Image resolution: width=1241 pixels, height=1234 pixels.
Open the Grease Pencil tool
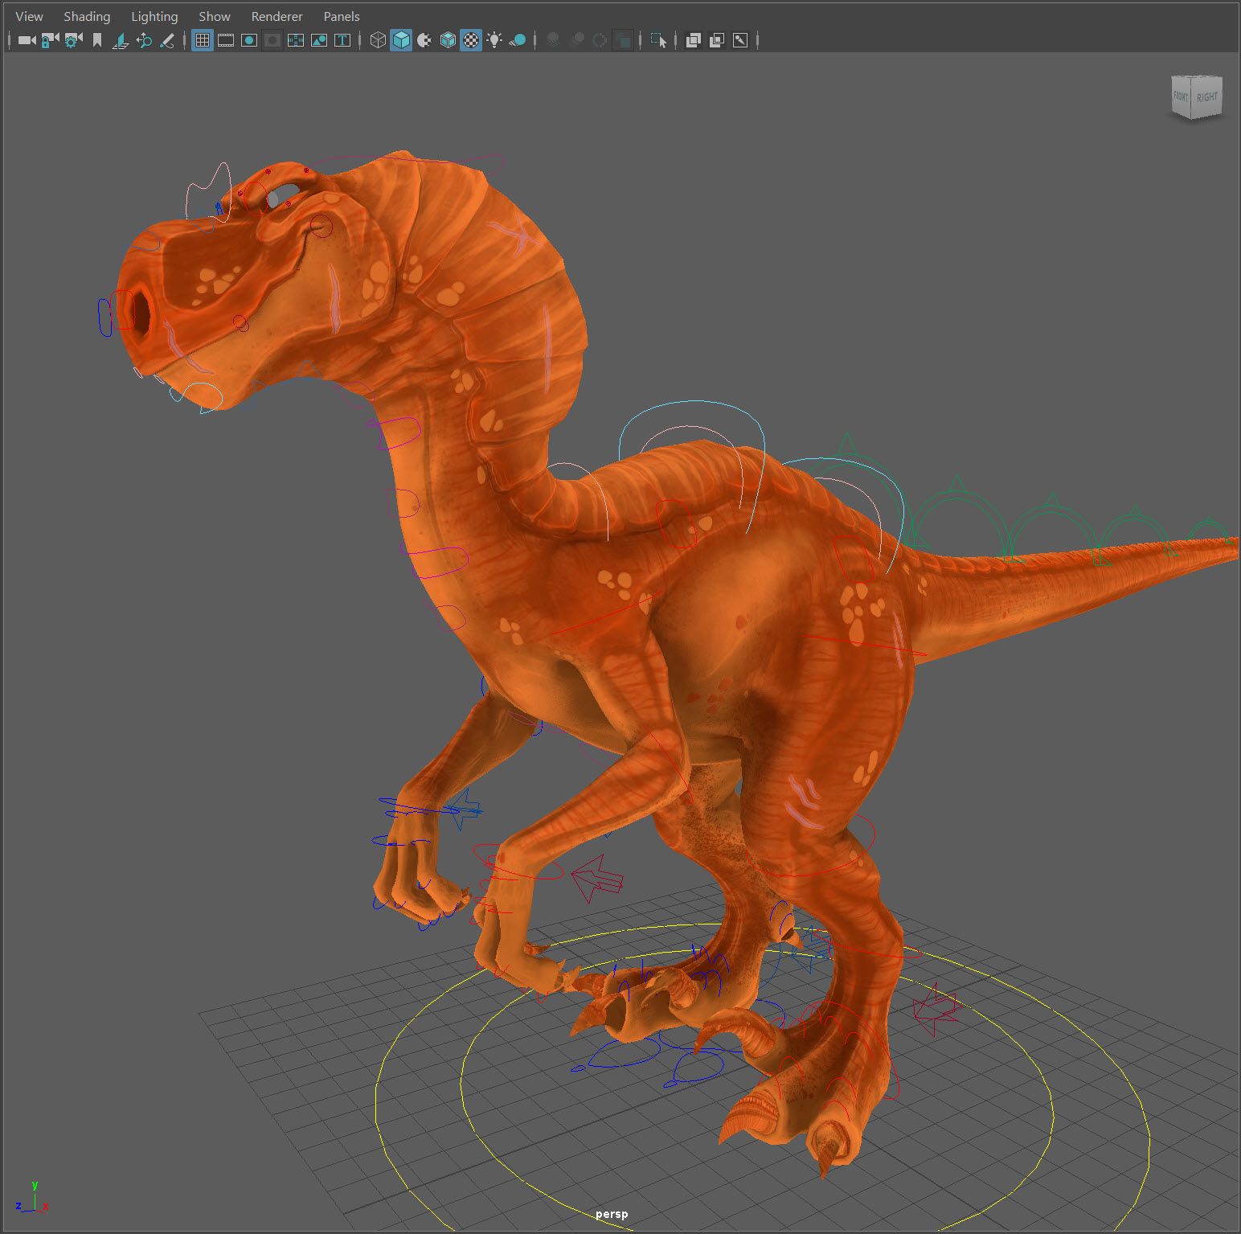tap(167, 40)
